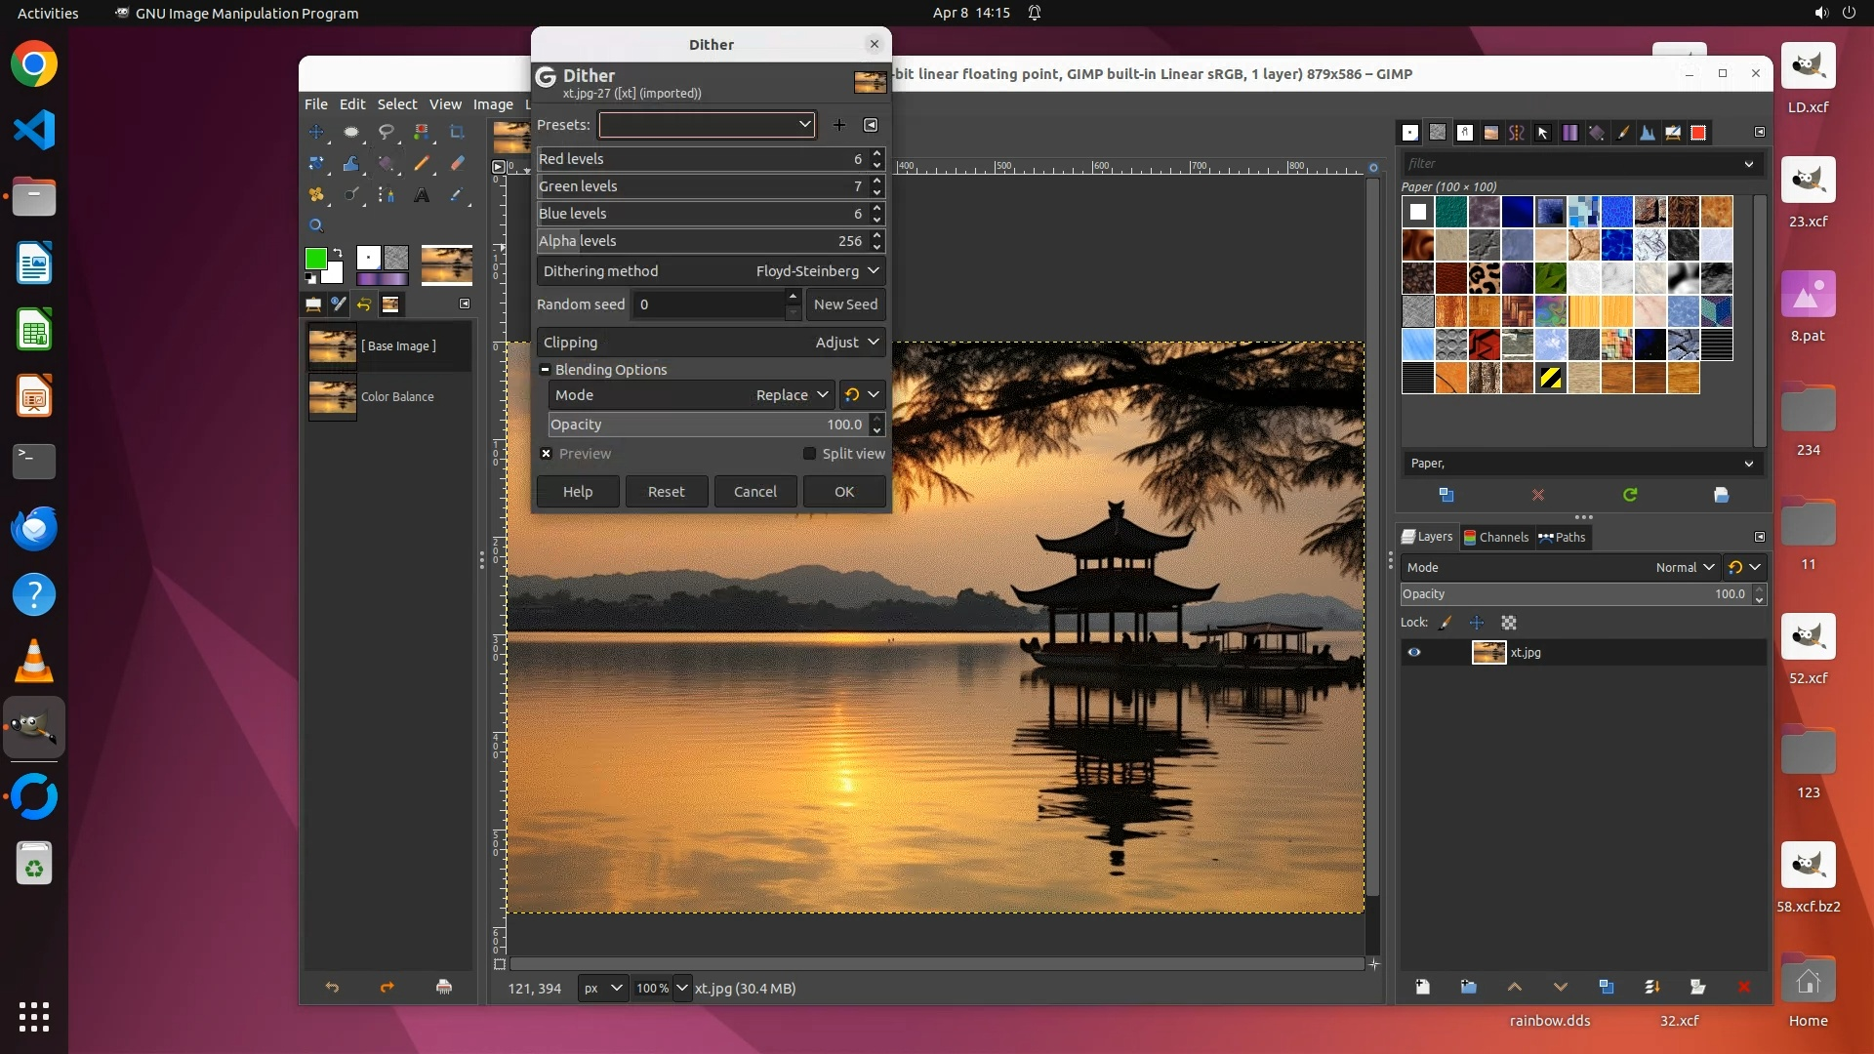Select the Text tool

422,195
